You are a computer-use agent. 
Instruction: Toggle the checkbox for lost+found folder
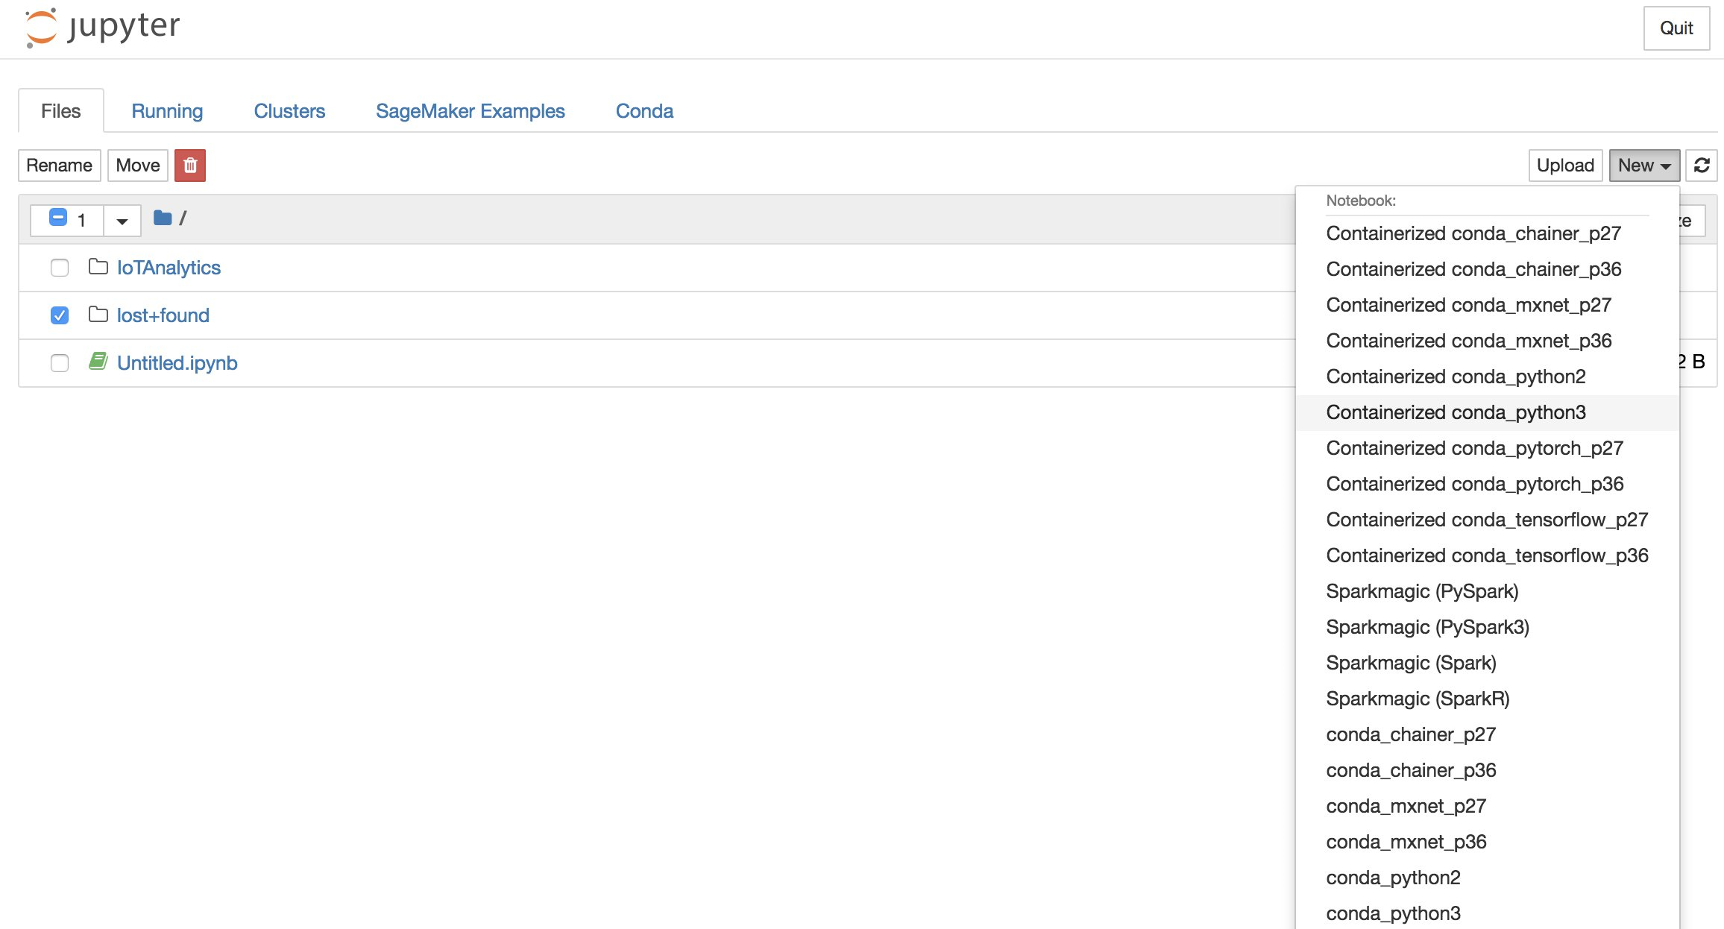(58, 315)
